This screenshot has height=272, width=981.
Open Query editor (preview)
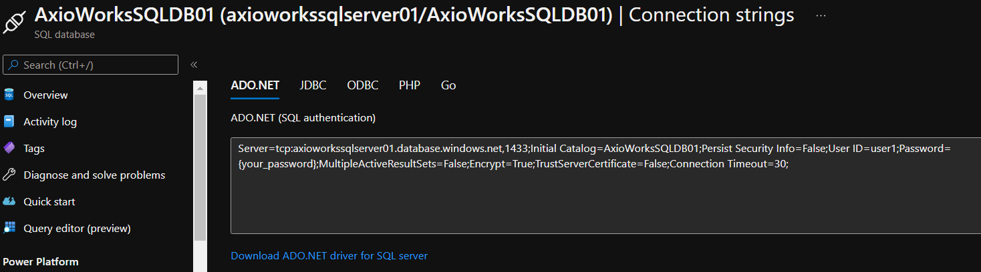click(x=77, y=228)
